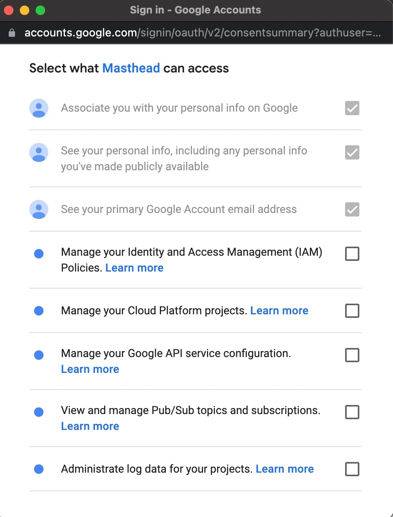This screenshot has width=393, height=517.
Task: Enable Manage IAM Policies checkbox
Action: point(352,254)
